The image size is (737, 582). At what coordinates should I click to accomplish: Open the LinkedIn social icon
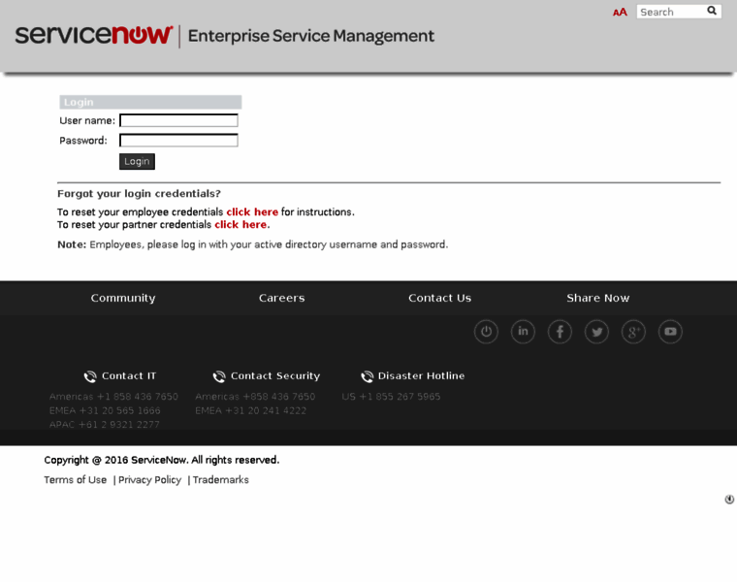(x=523, y=332)
